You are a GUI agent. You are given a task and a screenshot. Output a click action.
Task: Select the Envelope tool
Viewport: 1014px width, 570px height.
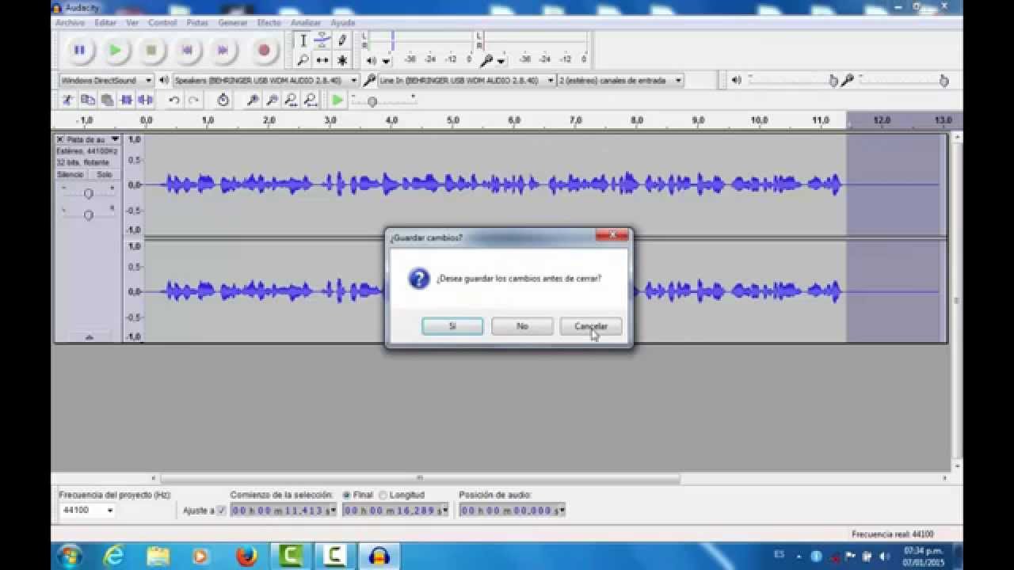(322, 40)
